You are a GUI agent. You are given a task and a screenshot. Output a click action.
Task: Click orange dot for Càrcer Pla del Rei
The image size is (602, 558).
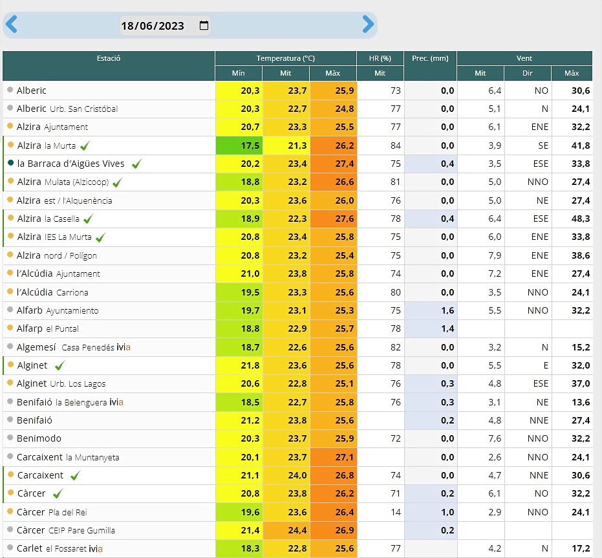[x=10, y=511]
